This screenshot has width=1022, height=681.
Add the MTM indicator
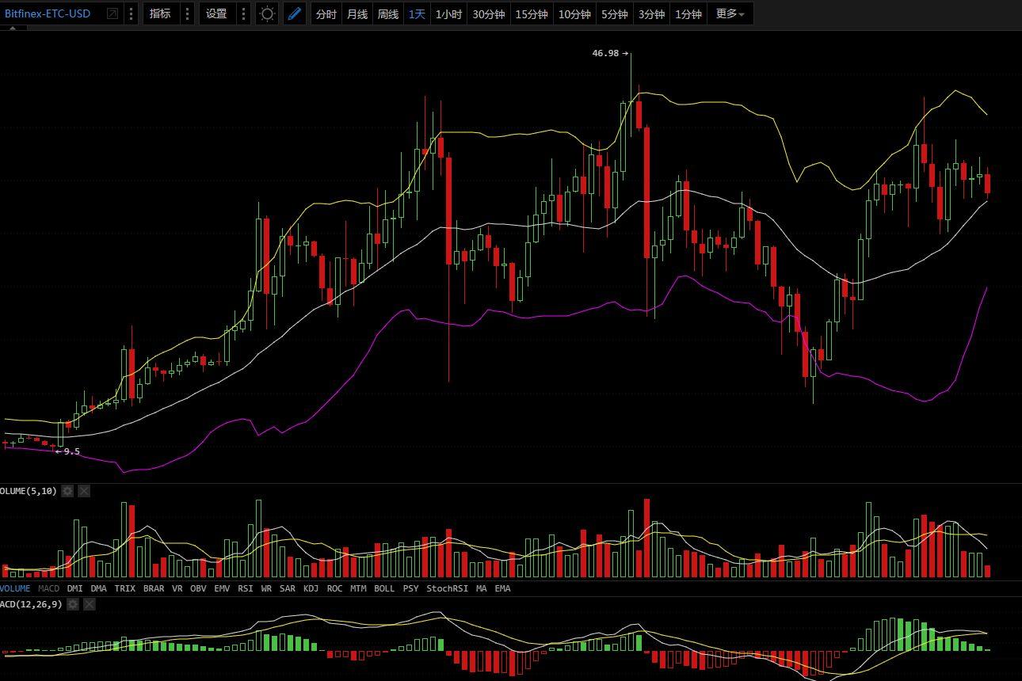click(358, 588)
